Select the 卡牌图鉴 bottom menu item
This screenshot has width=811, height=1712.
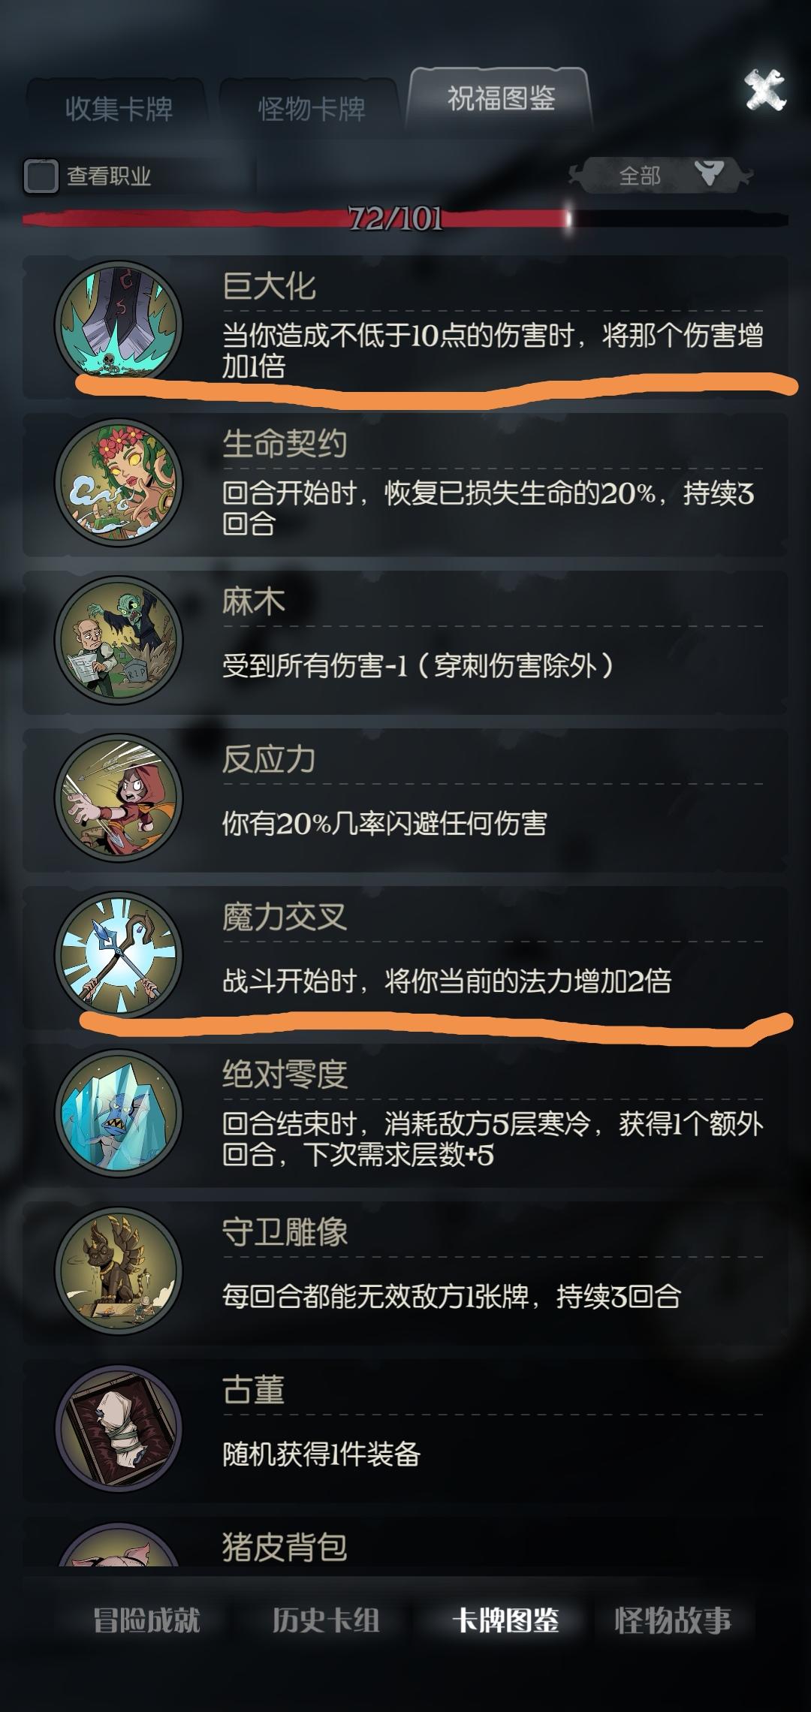pyautogui.click(x=505, y=1620)
